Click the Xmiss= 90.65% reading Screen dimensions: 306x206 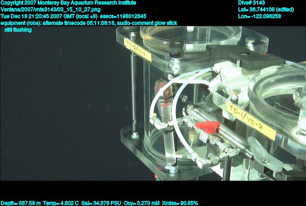click(180, 203)
